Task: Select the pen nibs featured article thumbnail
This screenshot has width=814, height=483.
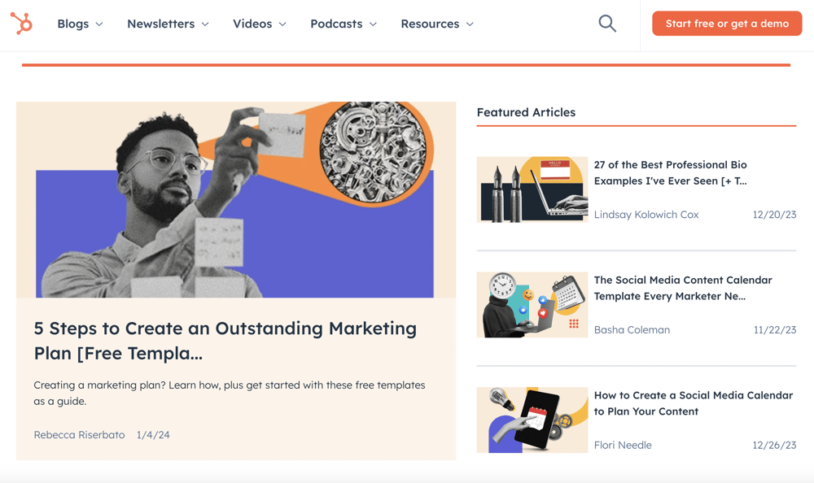Action: point(532,189)
